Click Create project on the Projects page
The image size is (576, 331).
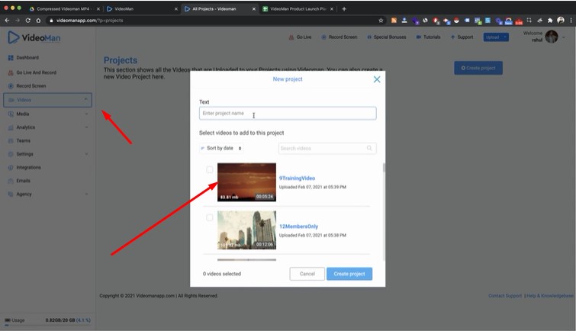coord(478,68)
